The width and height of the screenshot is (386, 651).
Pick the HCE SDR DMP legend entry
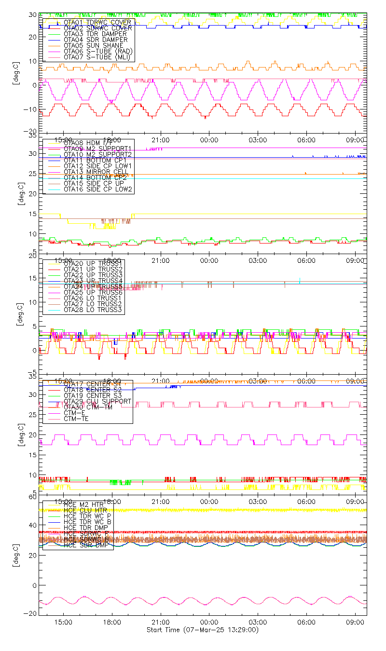click(x=87, y=545)
